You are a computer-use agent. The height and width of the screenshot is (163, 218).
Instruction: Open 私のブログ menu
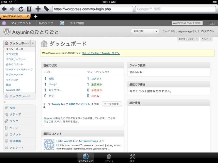coord(46,23)
